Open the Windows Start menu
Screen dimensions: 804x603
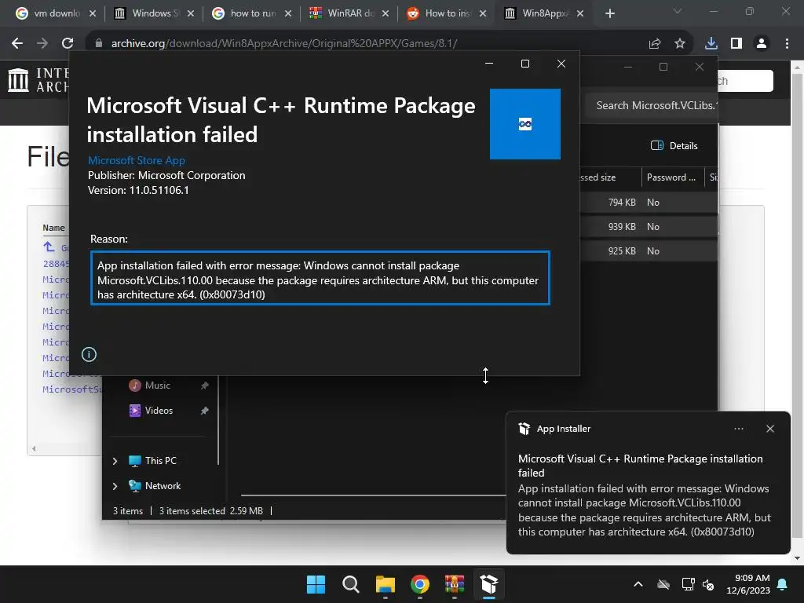316,584
